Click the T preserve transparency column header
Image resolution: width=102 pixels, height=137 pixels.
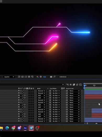(x=48, y=89)
